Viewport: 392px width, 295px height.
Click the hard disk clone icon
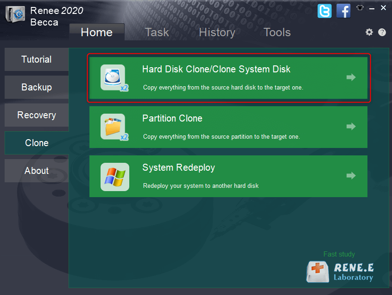click(x=114, y=77)
